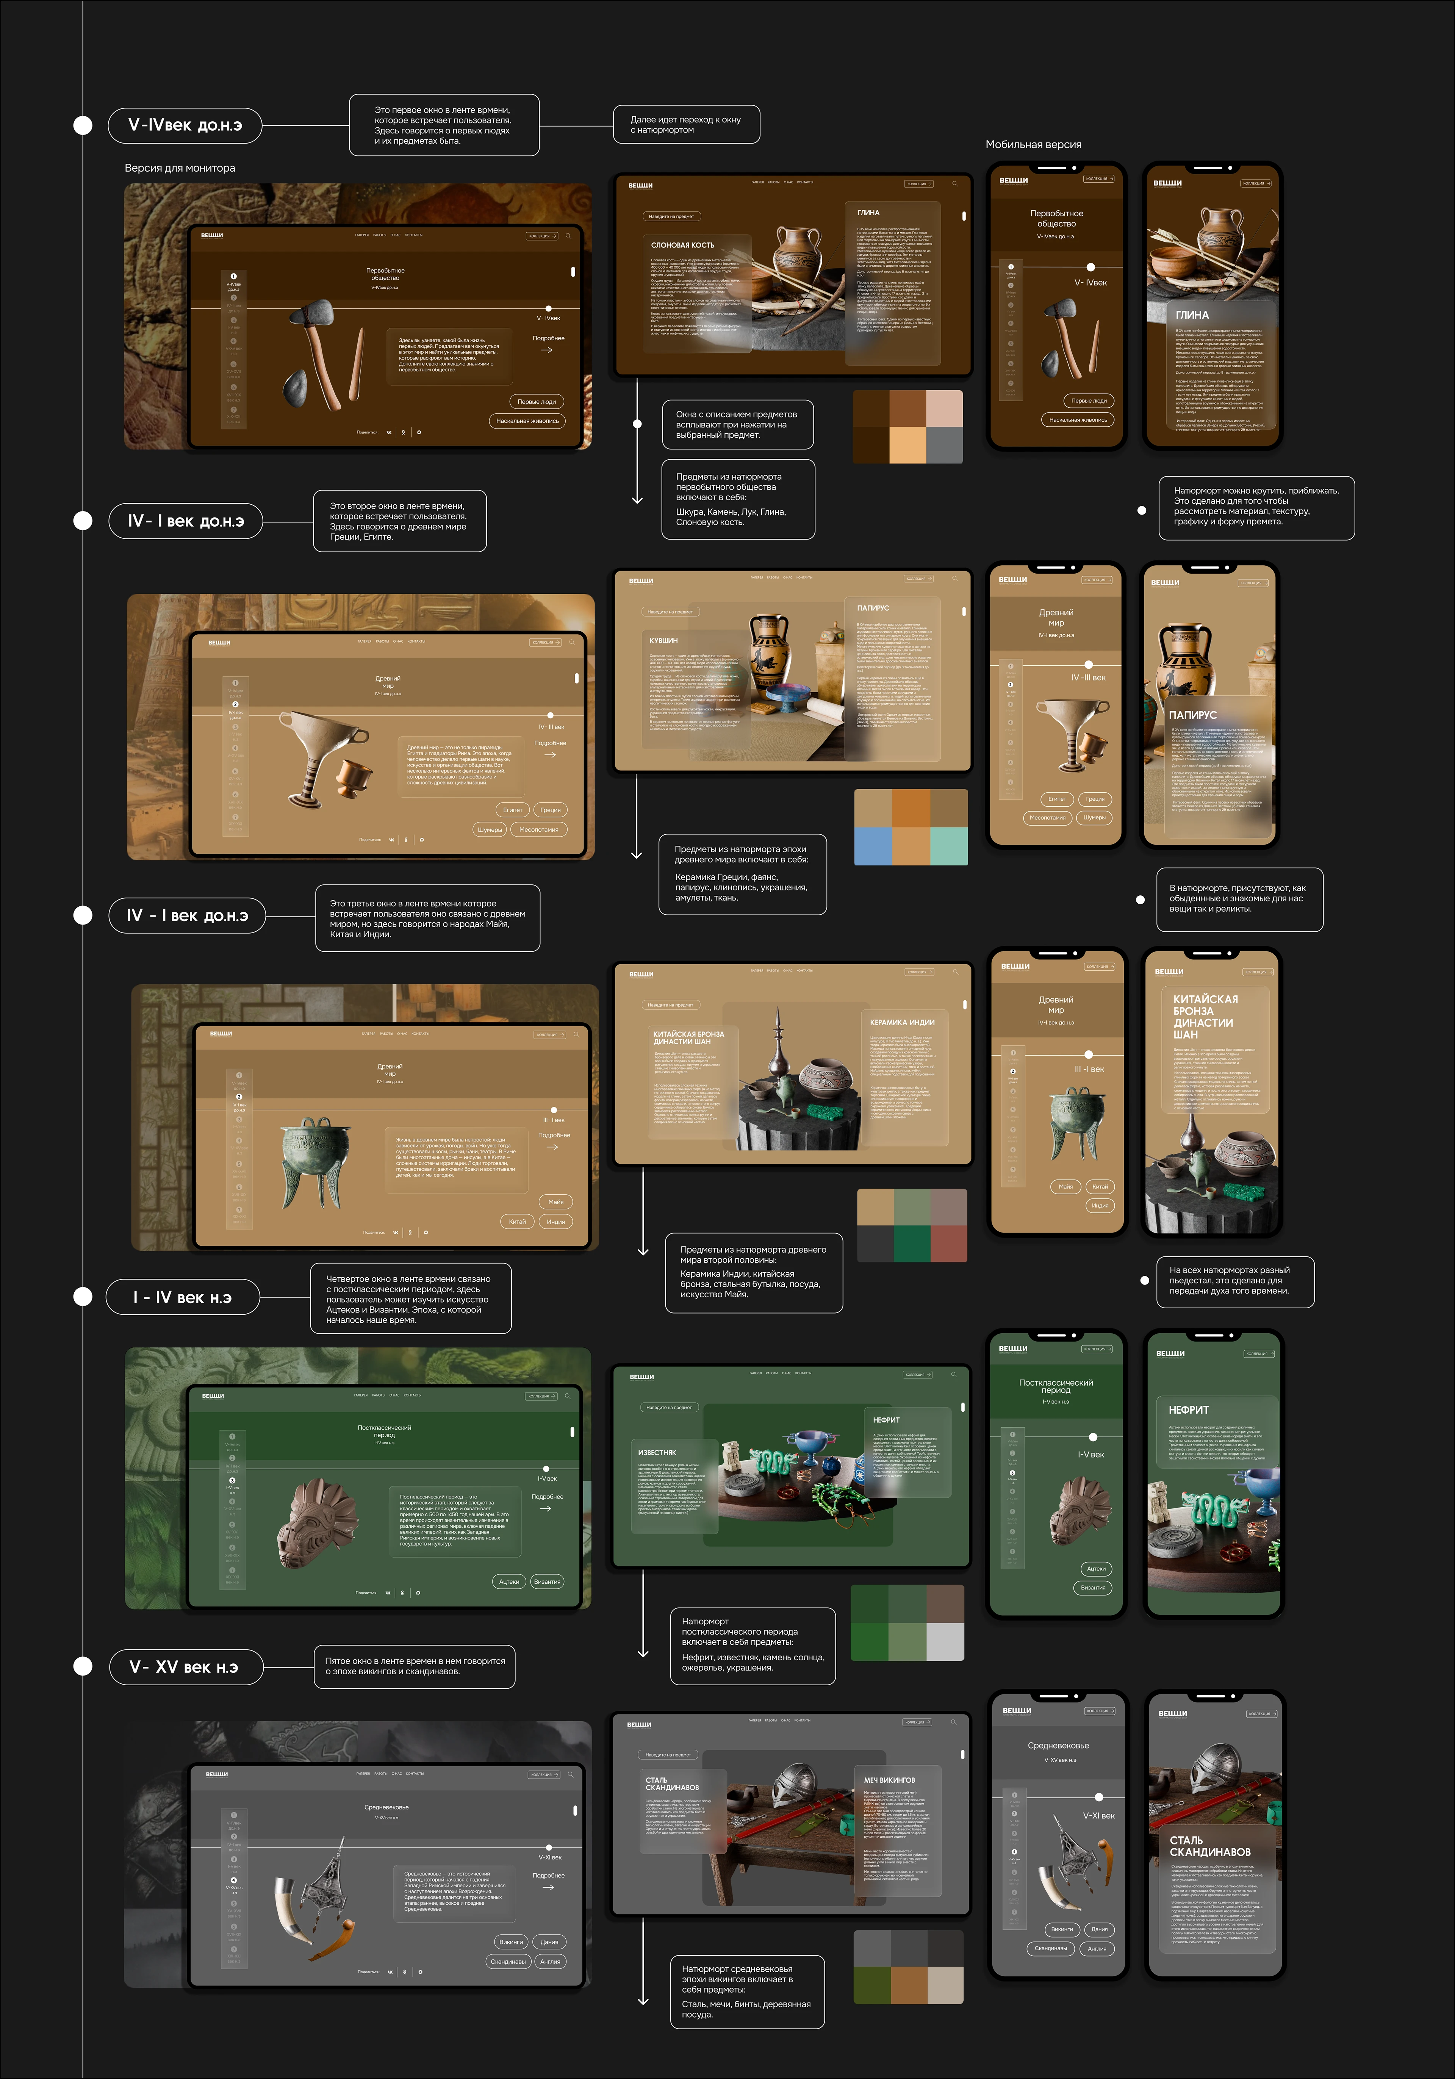Screen dimensions: 1455x2079
Task: Tap V-IVвек timeline dot on Первобытное phone
Action: click(1090, 267)
